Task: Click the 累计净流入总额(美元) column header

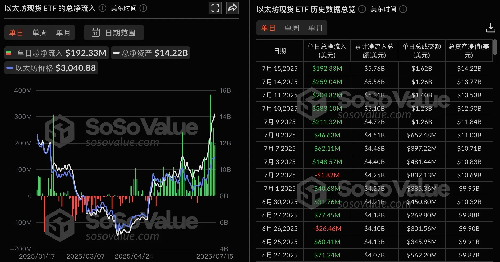Action: 374,51
